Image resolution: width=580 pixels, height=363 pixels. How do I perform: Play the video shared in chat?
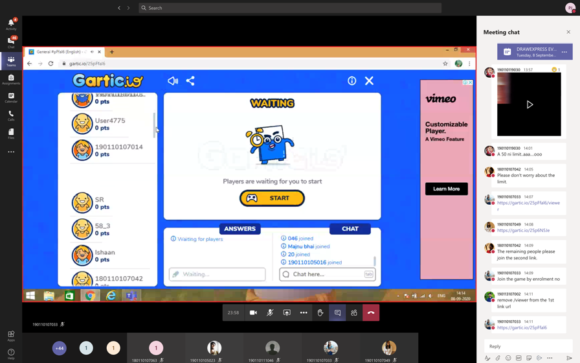point(530,104)
